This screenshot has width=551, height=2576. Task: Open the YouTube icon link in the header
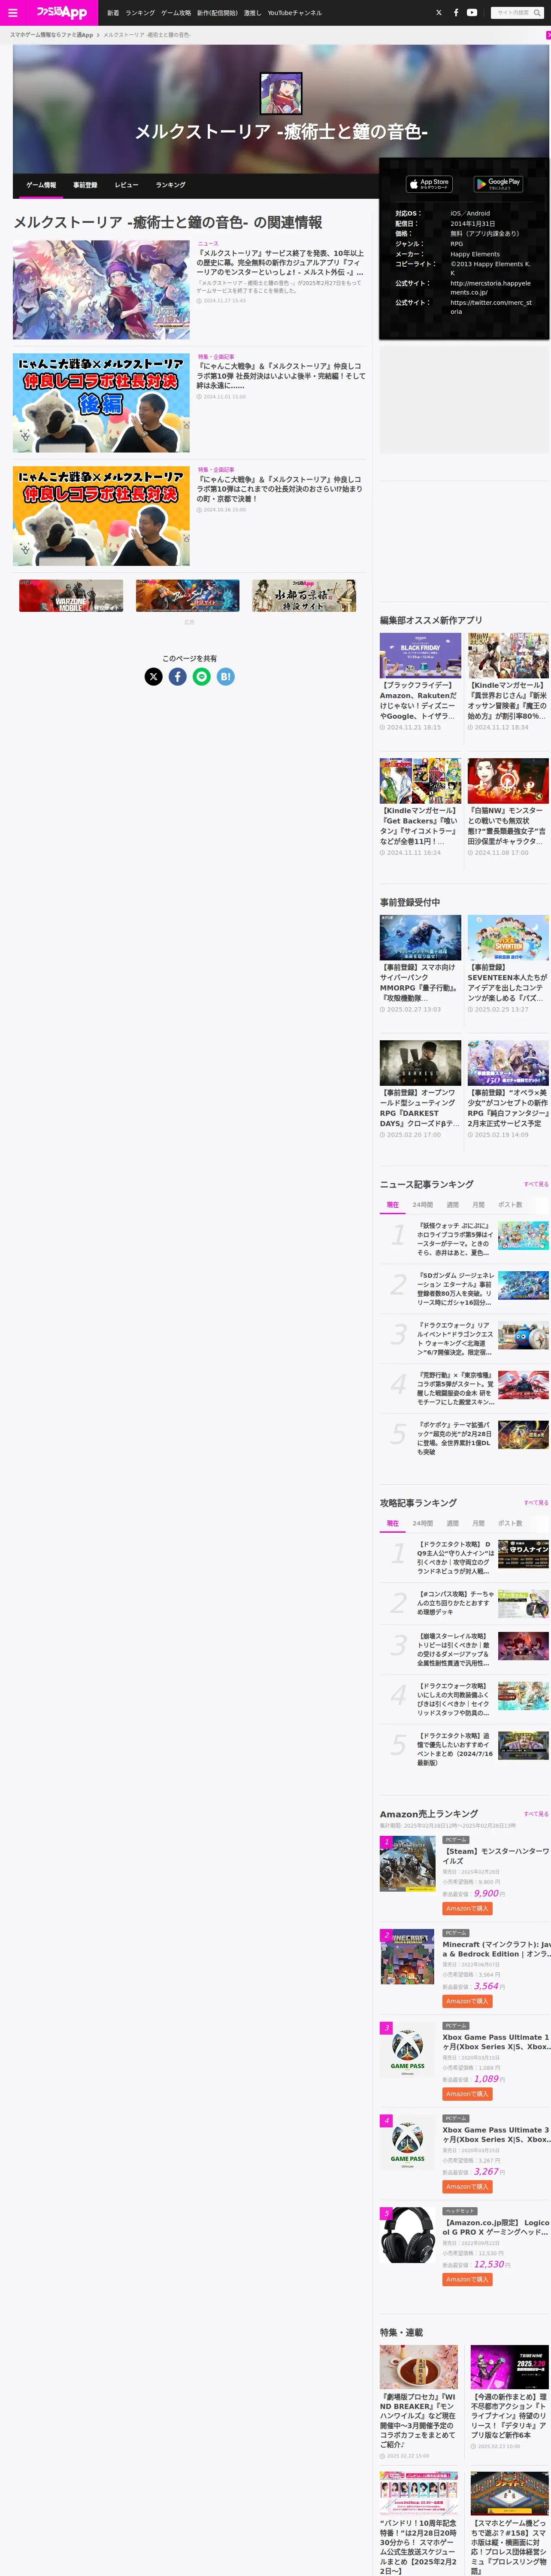[x=472, y=13]
